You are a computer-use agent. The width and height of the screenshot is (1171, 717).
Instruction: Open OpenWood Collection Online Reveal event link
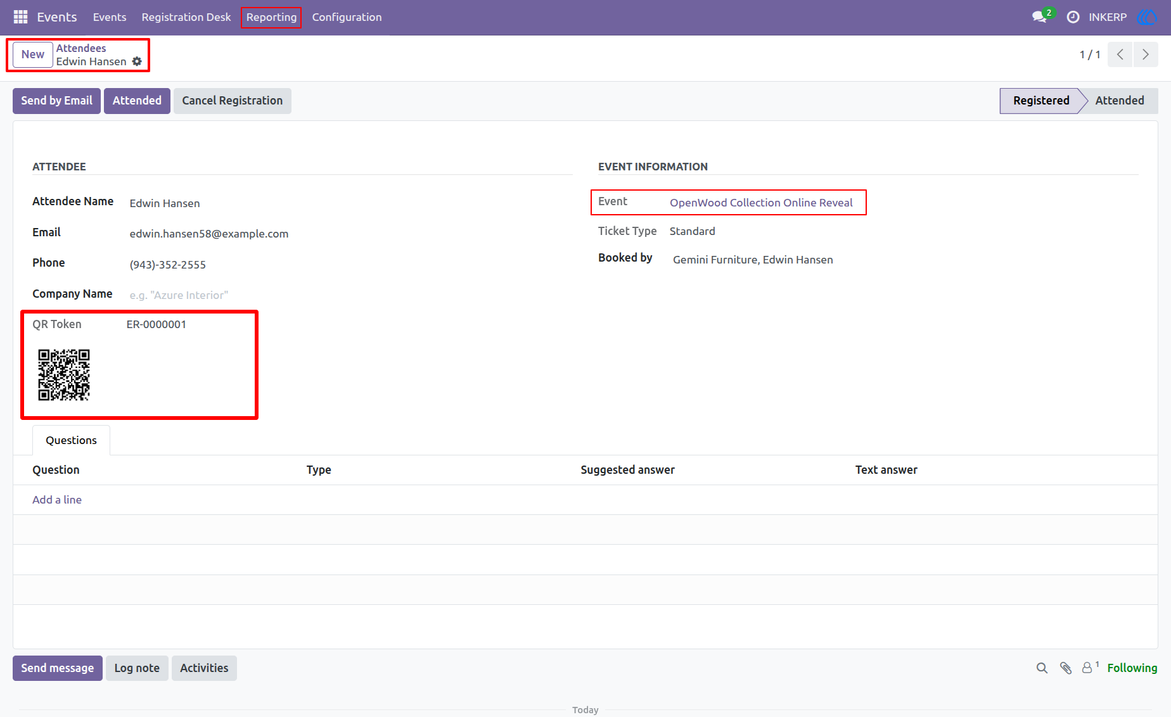(761, 203)
